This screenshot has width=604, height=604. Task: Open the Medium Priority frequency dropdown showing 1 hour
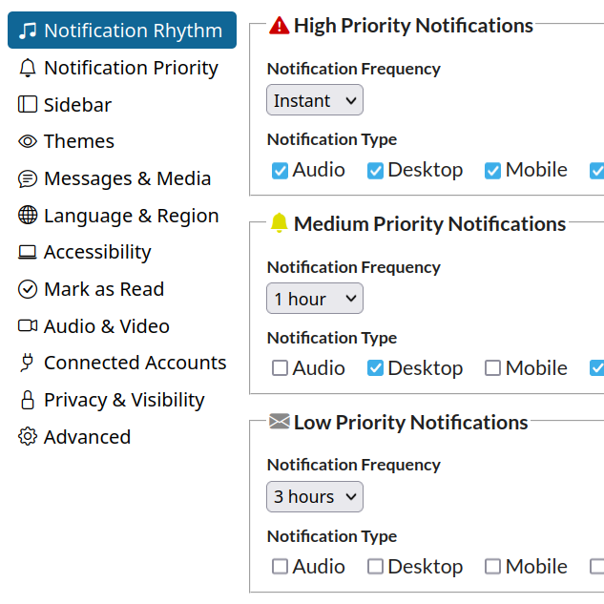pos(315,299)
